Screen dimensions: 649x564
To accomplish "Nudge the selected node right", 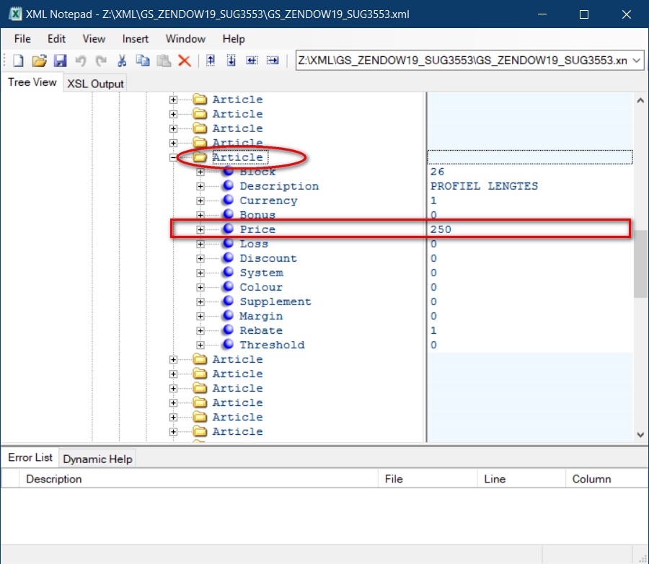I will click(x=273, y=61).
